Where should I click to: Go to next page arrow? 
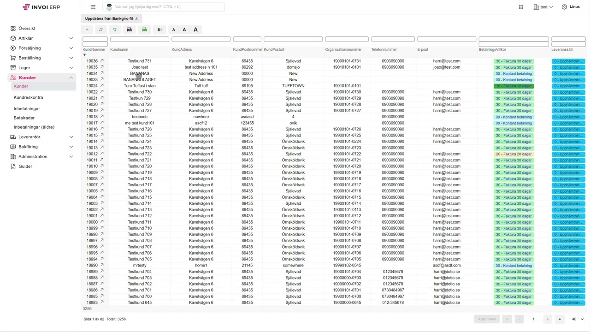[548, 319]
